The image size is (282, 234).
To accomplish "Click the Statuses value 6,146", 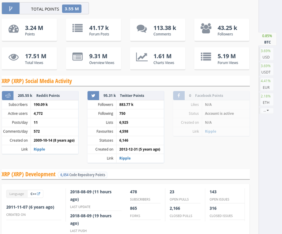I will pos(124,140).
